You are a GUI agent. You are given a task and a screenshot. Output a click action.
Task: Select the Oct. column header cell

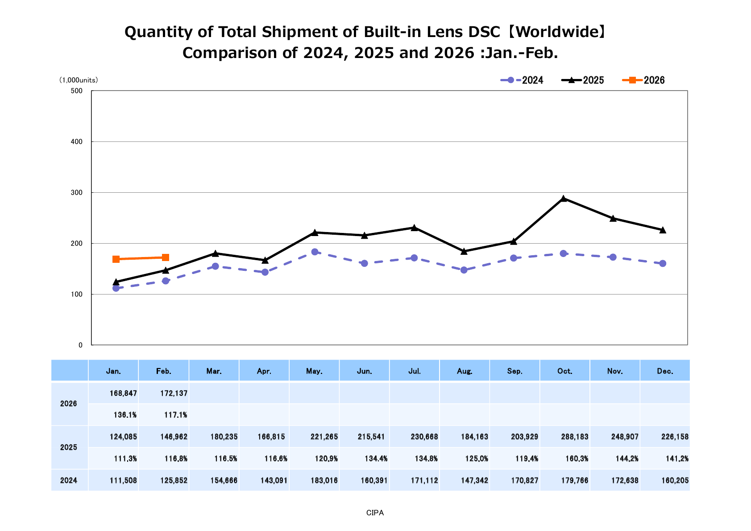pyautogui.click(x=564, y=371)
